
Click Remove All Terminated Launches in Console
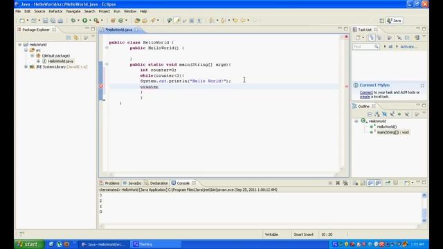click(345, 183)
